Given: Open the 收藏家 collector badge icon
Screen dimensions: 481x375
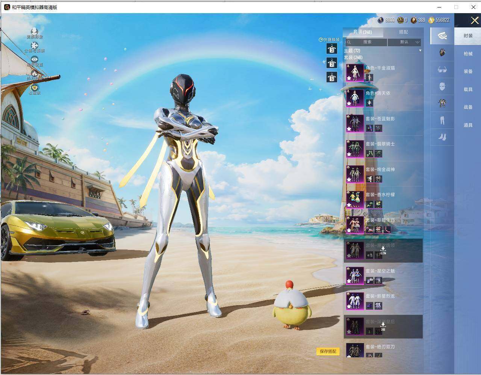Looking at the screenshot, I should tap(35, 88).
